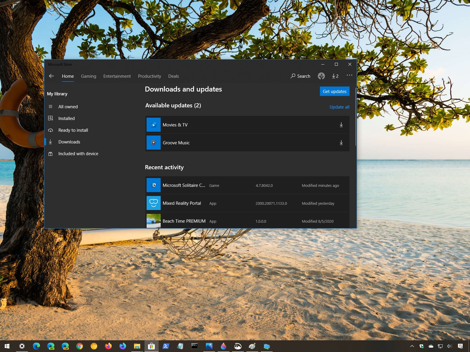This screenshot has width=470, height=352.
Task: Open the Installed apps section
Action: pyautogui.click(x=66, y=118)
